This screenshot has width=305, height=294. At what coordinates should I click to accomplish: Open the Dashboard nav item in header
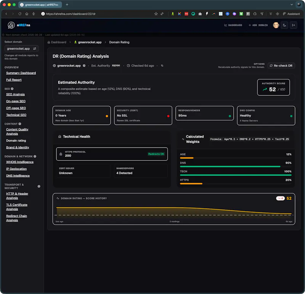(x=233, y=25)
